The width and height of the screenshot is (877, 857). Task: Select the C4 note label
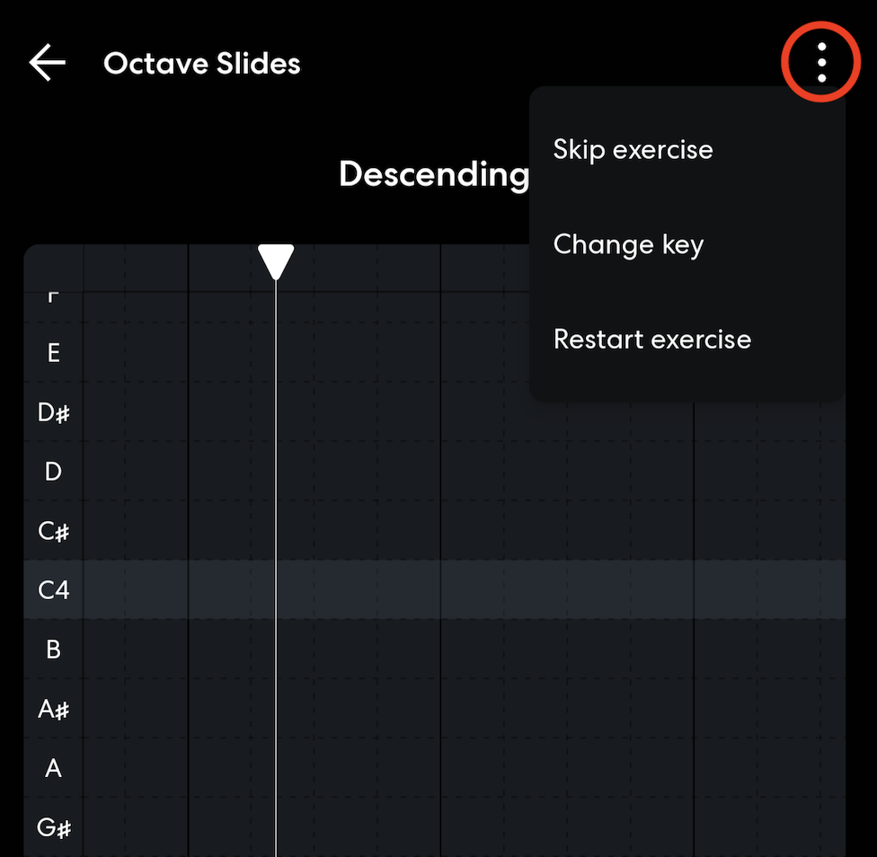[53, 590]
